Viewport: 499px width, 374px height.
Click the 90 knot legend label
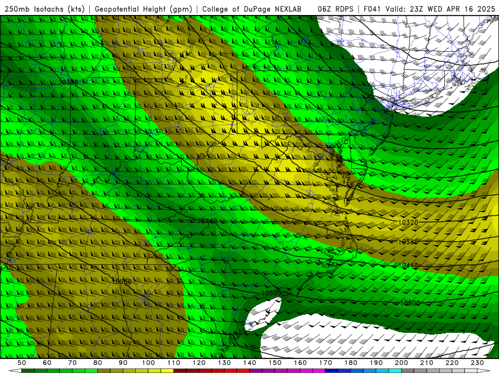coord(123,363)
